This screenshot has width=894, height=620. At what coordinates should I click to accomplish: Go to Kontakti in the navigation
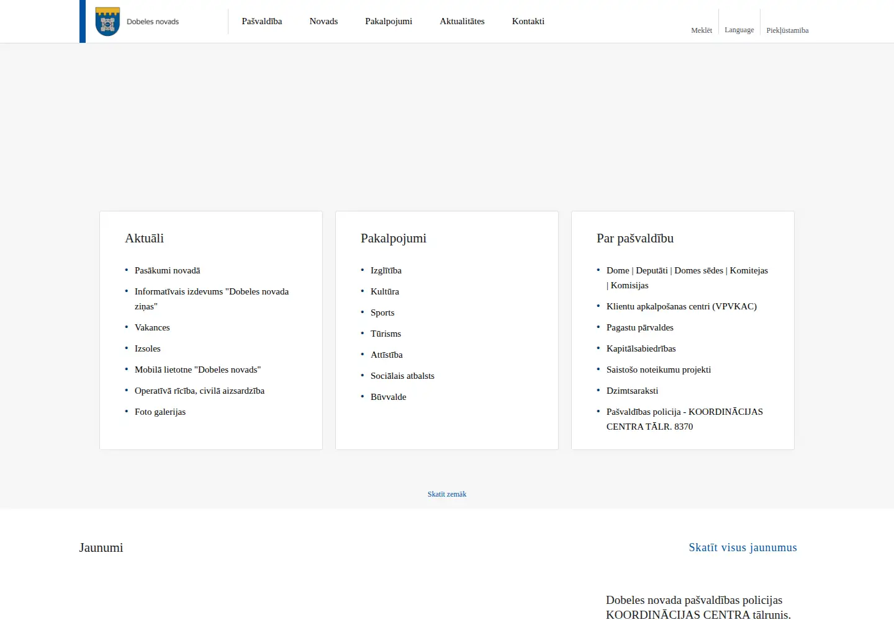pyautogui.click(x=528, y=21)
